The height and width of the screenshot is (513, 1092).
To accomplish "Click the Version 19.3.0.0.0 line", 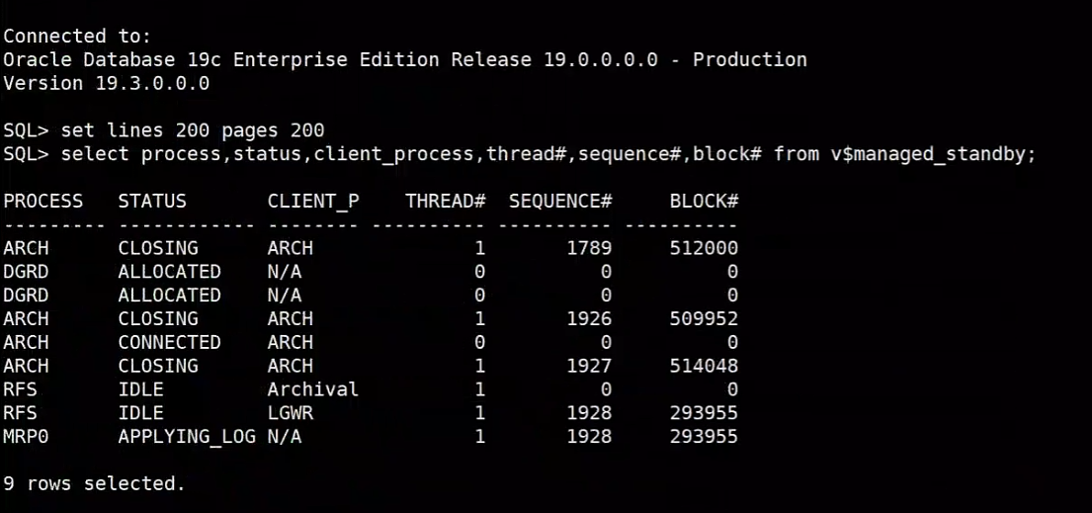I will [x=107, y=84].
